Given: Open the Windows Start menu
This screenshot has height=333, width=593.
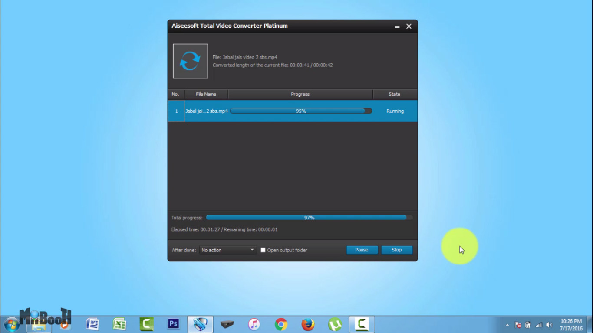Looking at the screenshot, I should tap(12, 324).
